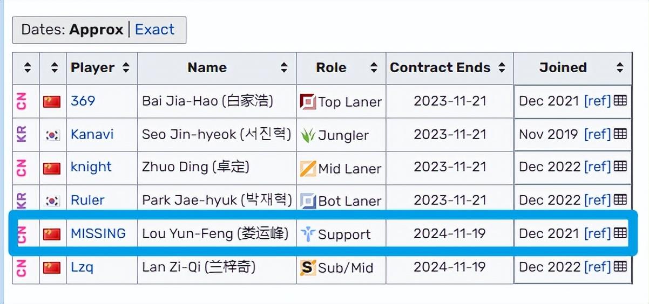This screenshot has width=649, height=304.
Task: Open the knight player link
Action: tap(91, 167)
